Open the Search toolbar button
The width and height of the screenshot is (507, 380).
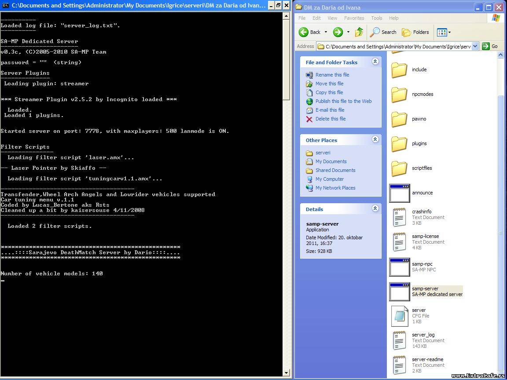[383, 32]
